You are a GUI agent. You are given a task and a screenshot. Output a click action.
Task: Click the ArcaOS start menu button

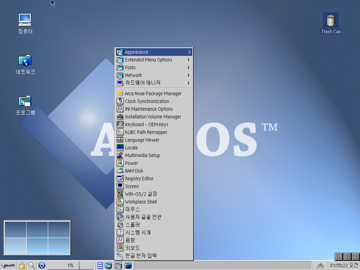point(8,265)
